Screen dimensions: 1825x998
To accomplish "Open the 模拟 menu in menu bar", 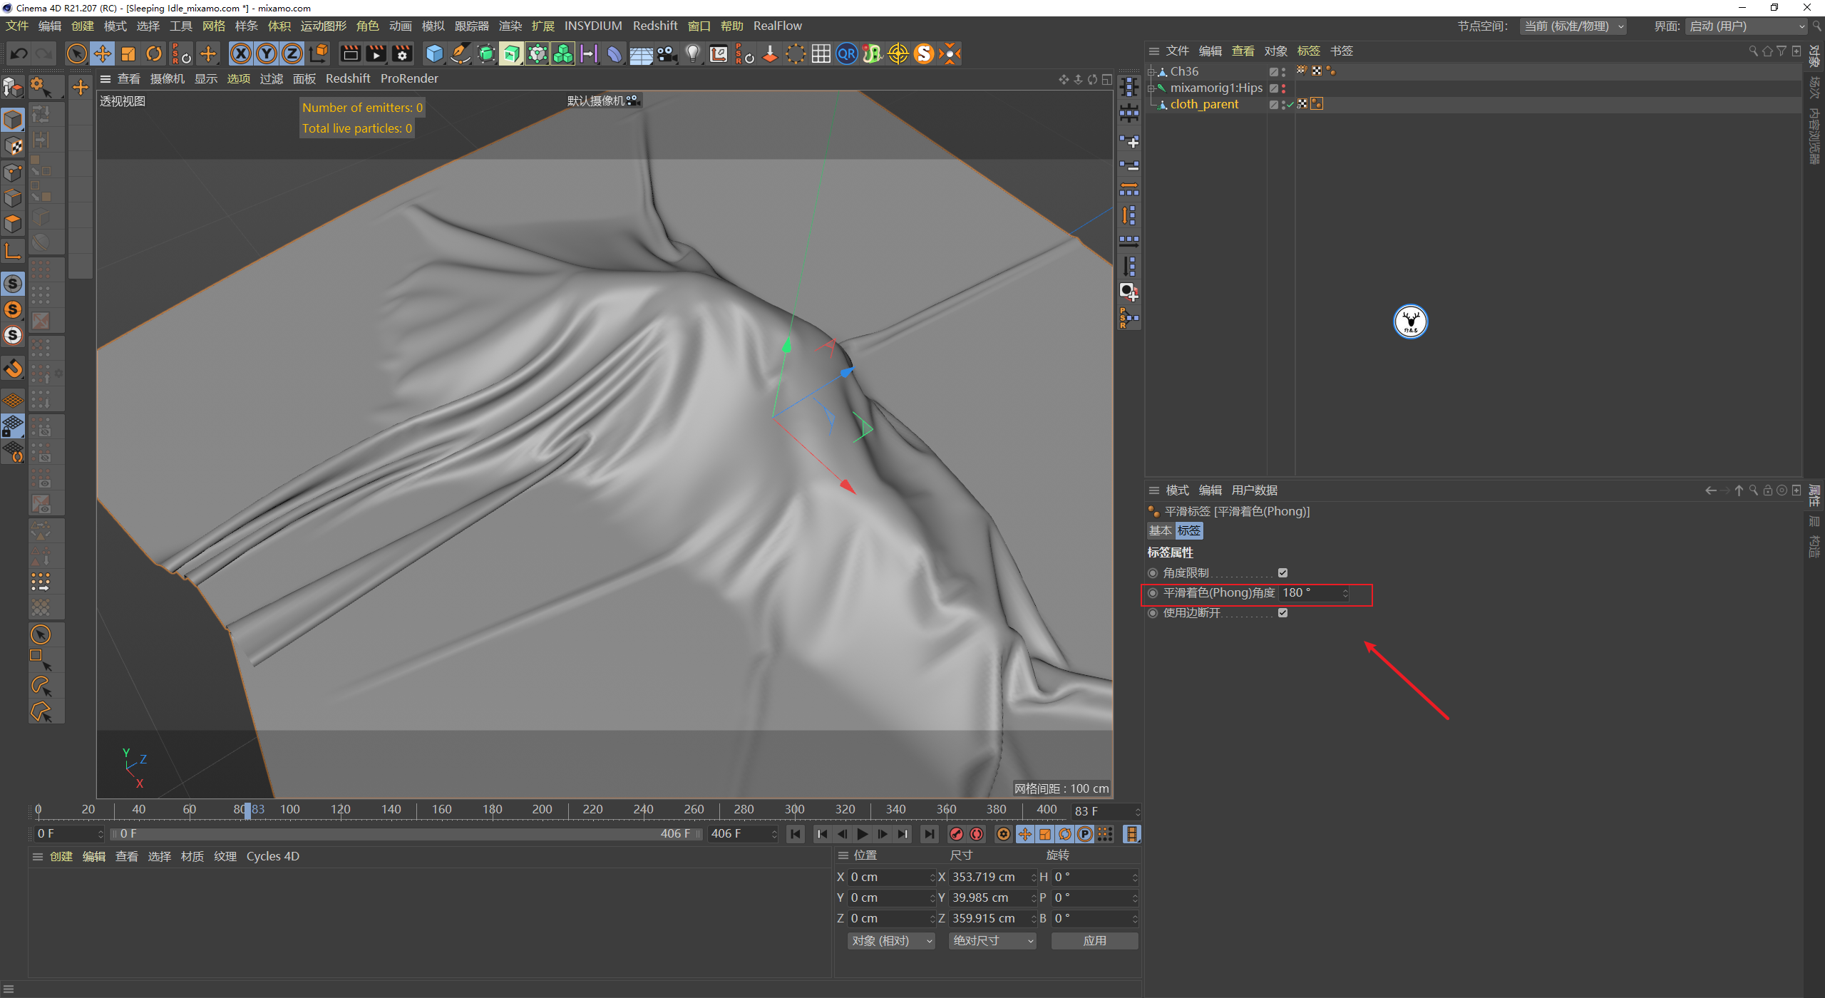I will coord(433,26).
